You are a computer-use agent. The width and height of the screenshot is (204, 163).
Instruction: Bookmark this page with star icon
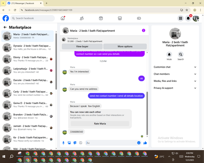point(187,10)
